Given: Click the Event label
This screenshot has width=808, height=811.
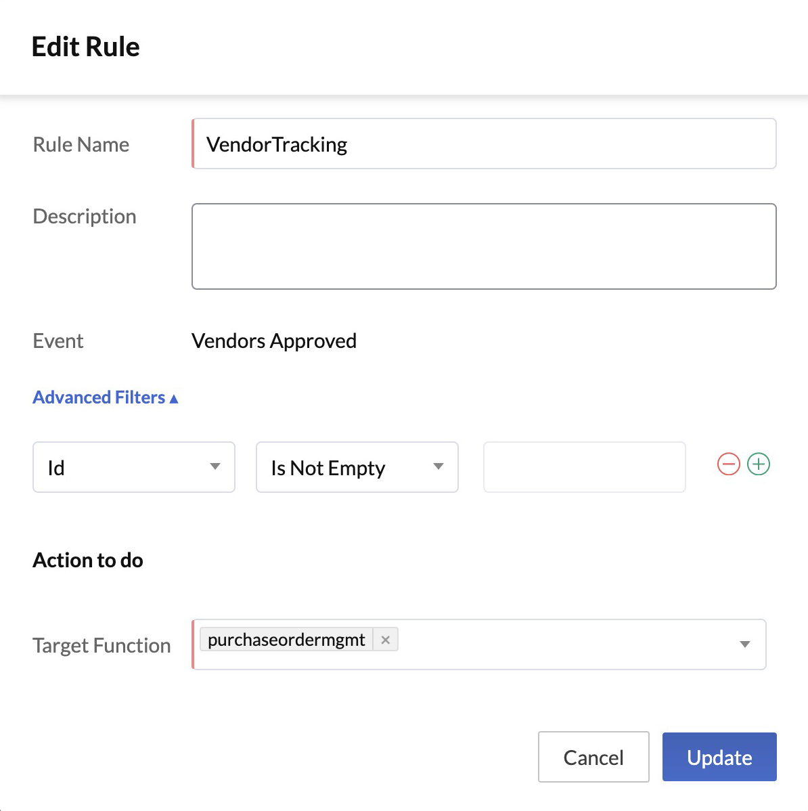Looking at the screenshot, I should pos(58,341).
